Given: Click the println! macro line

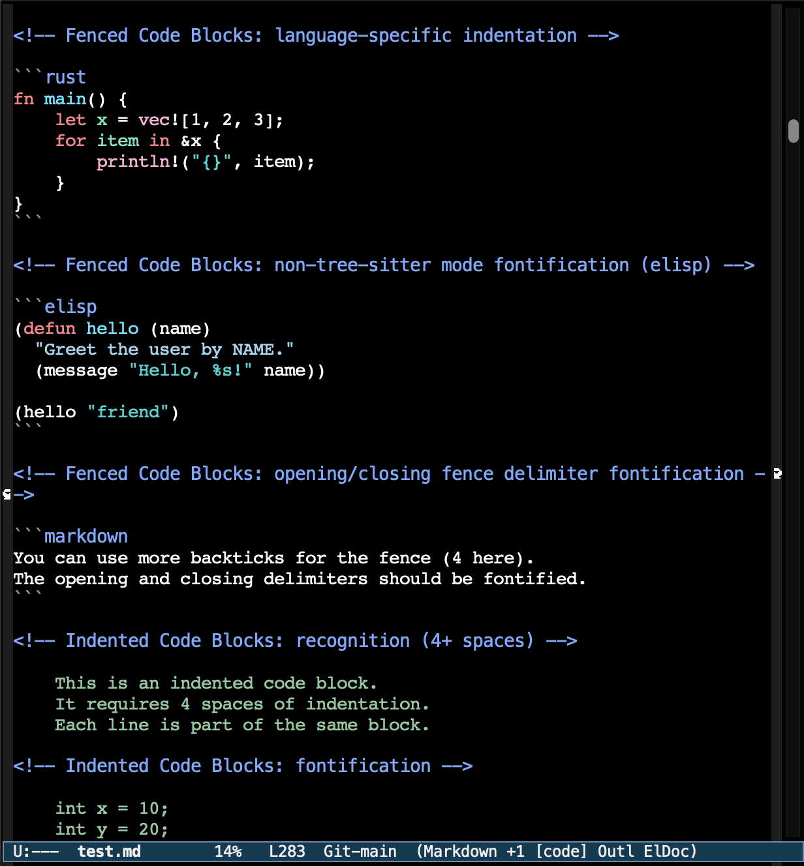Looking at the screenshot, I should [206, 162].
